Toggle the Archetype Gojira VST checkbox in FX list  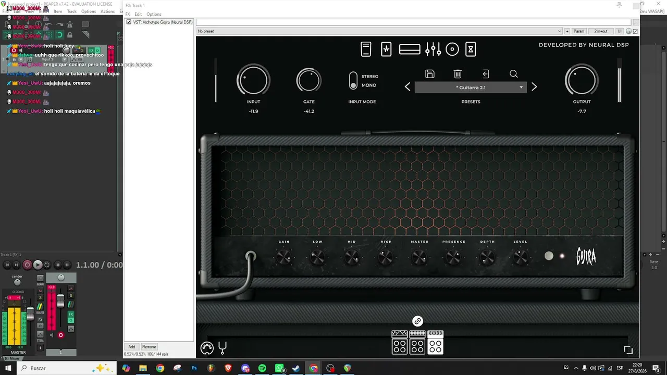point(129,22)
